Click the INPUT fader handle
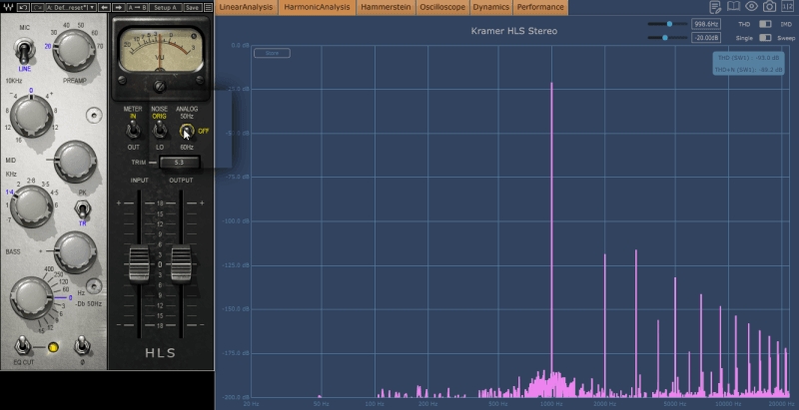799x410 pixels. (139, 263)
